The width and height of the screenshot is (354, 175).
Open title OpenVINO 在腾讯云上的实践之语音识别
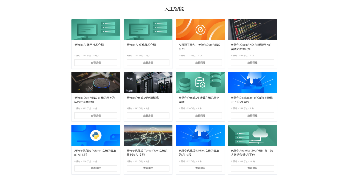[x=94, y=100]
